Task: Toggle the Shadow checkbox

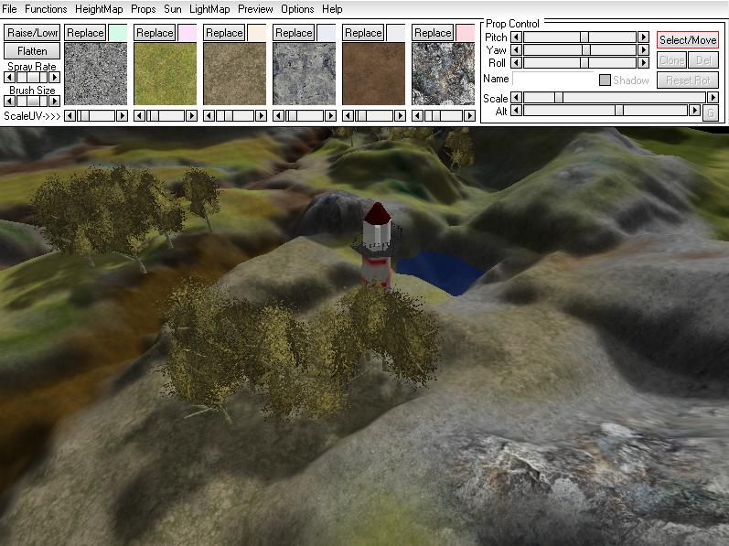Action: pos(605,80)
